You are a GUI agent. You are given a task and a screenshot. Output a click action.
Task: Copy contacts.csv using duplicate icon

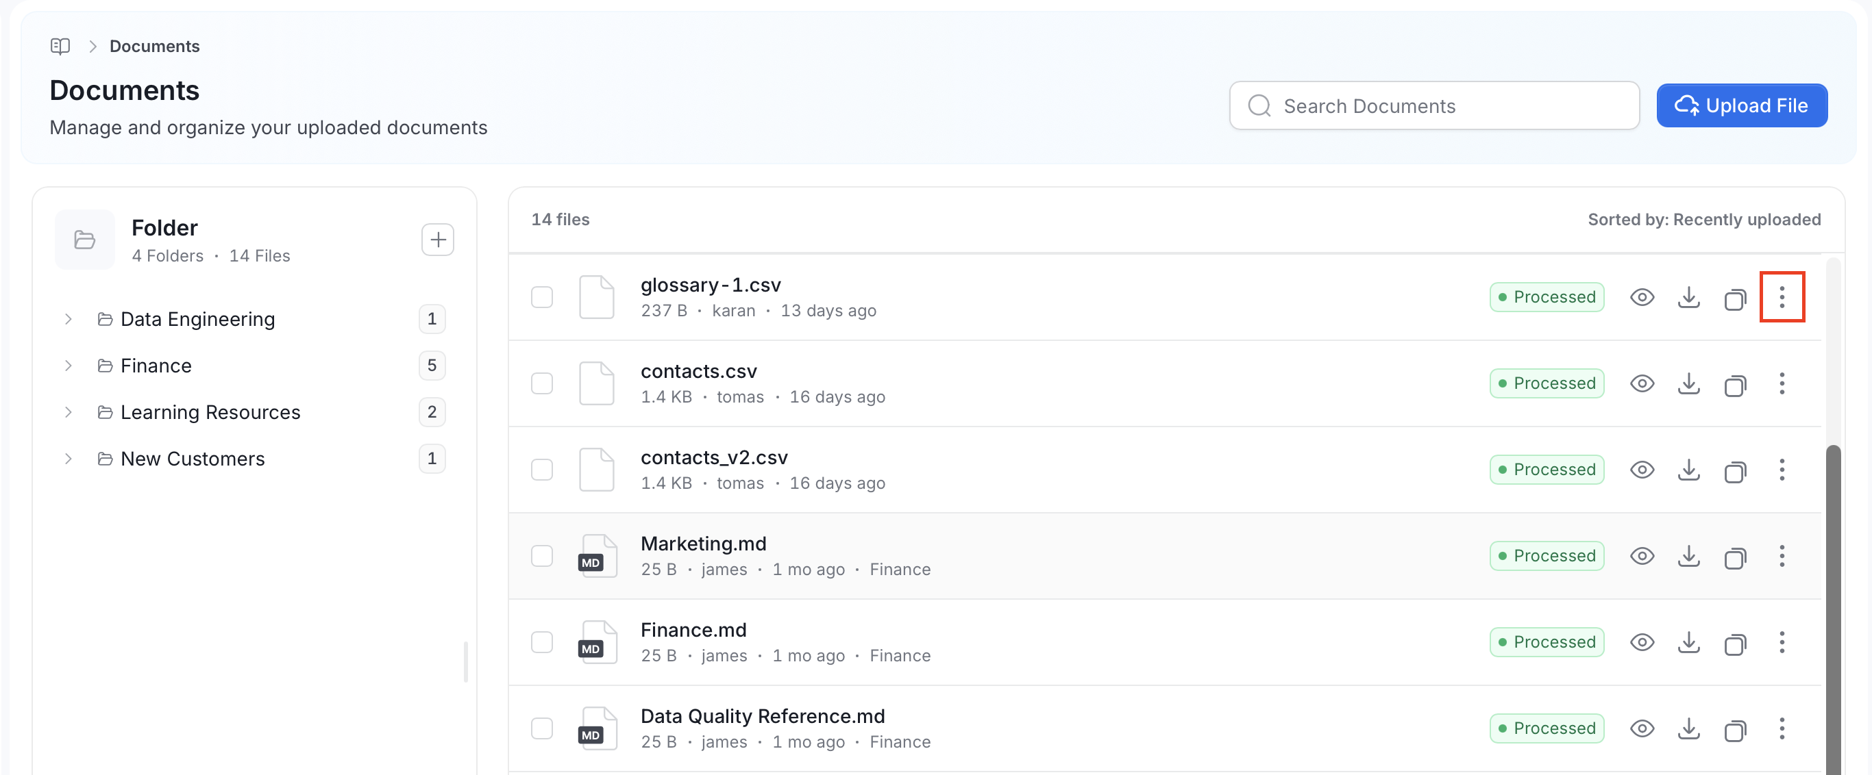pos(1735,385)
